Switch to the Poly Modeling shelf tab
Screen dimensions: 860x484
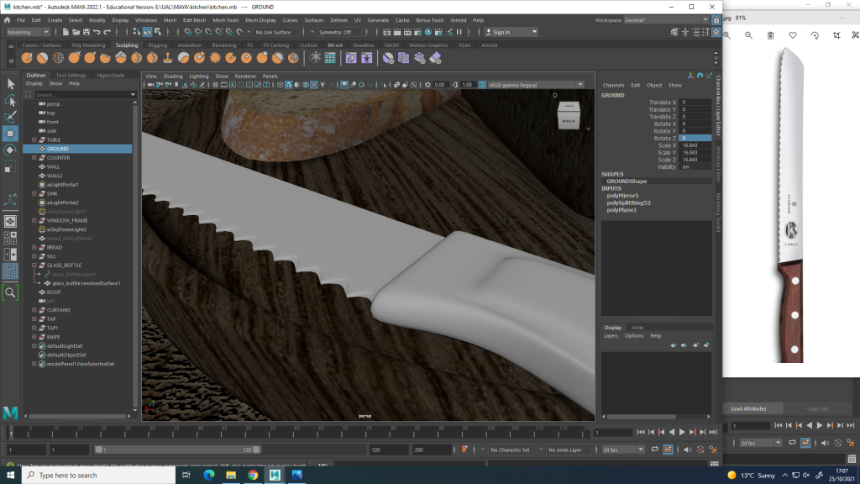coord(88,45)
